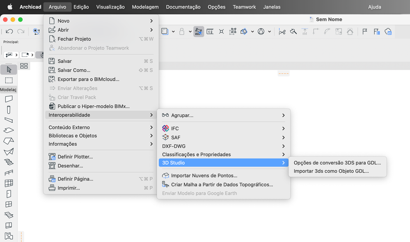Click the Undo arrow icon
The image size is (410, 242).
pos(9,32)
